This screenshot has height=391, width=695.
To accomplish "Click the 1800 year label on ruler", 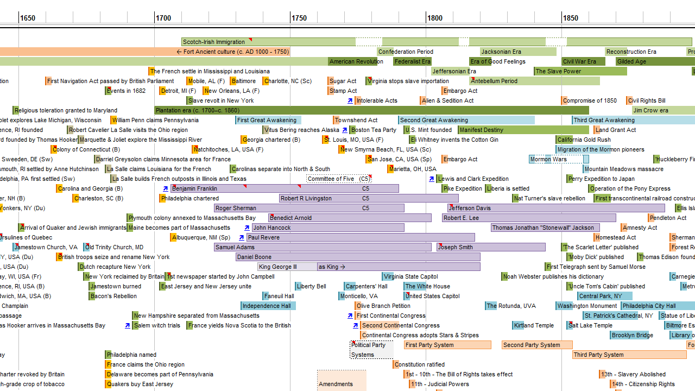I will pos(434,18).
